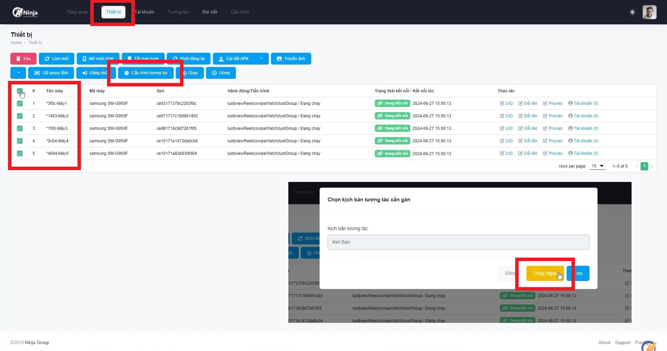The height and width of the screenshot is (351, 667).
Task: Uncheck row *3f0c-Máy1 checkbox
Action: pos(20,103)
